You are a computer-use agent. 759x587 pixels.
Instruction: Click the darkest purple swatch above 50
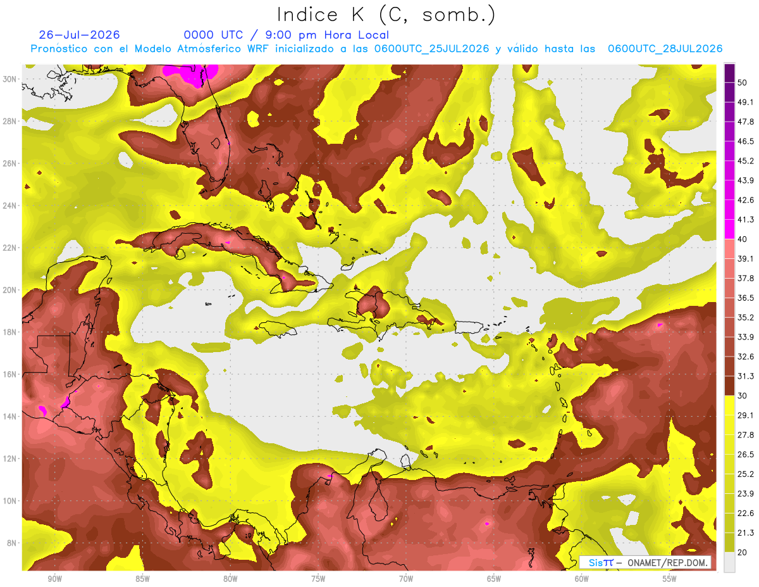pos(729,73)
